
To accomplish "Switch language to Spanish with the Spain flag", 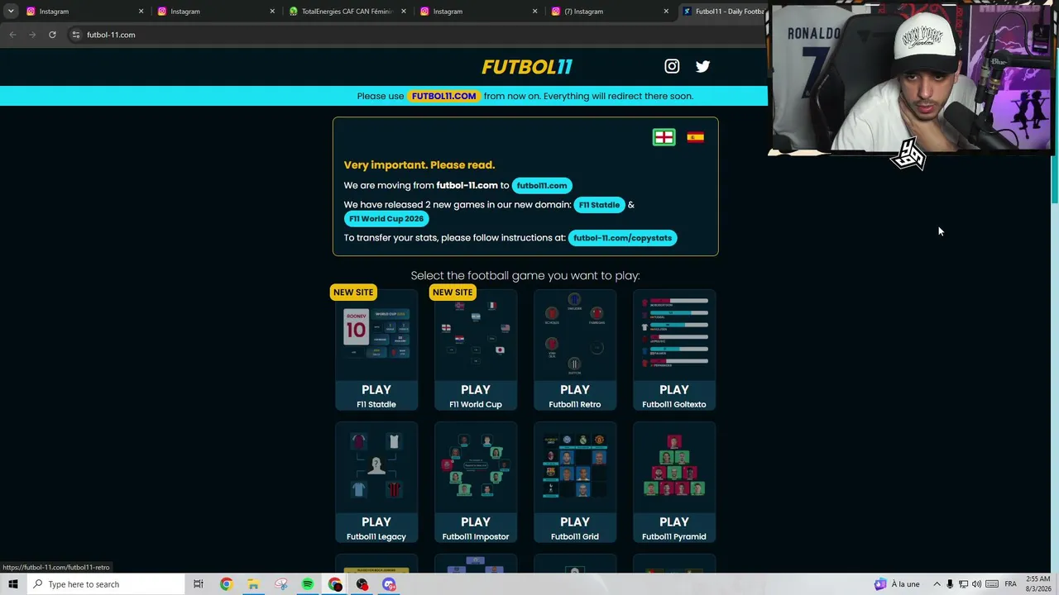I will point(695,137).
